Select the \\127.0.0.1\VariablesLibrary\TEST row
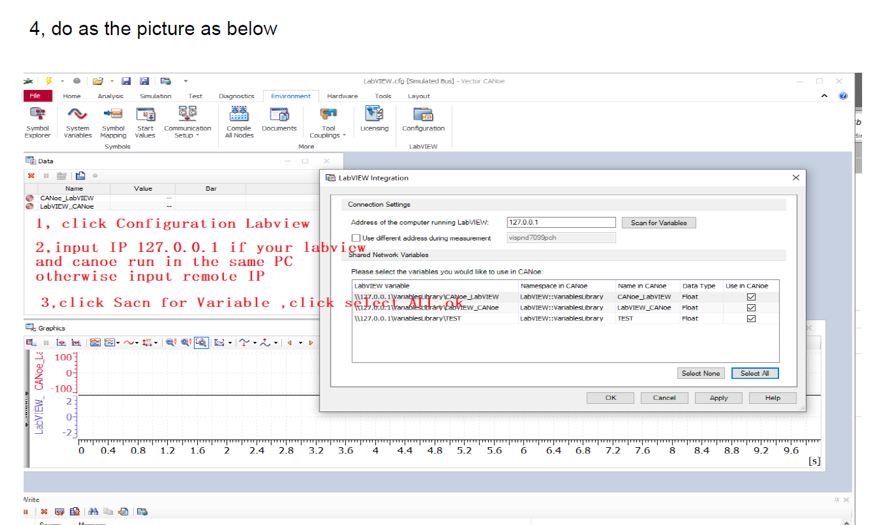The width and height of the screenshot is (871, 525). click(565, 318)
